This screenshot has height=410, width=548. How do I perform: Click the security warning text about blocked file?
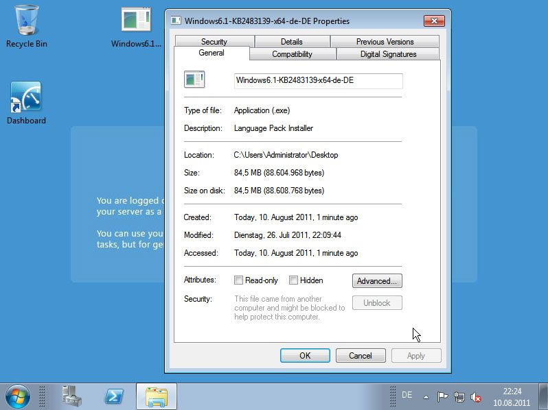(x=290, y=308)
